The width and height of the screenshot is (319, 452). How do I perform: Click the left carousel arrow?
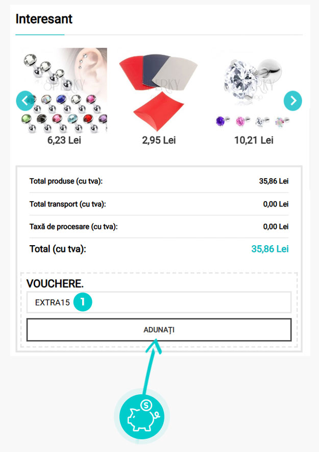25,101
